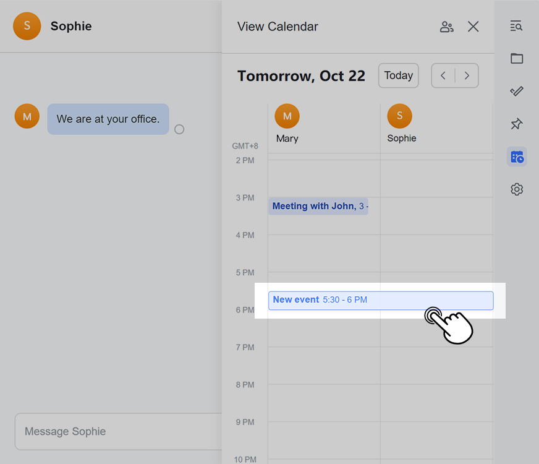Viewport: 539px width, 464px height.
Task: Open the chat settings gear icon
Action: click(517, 189)
